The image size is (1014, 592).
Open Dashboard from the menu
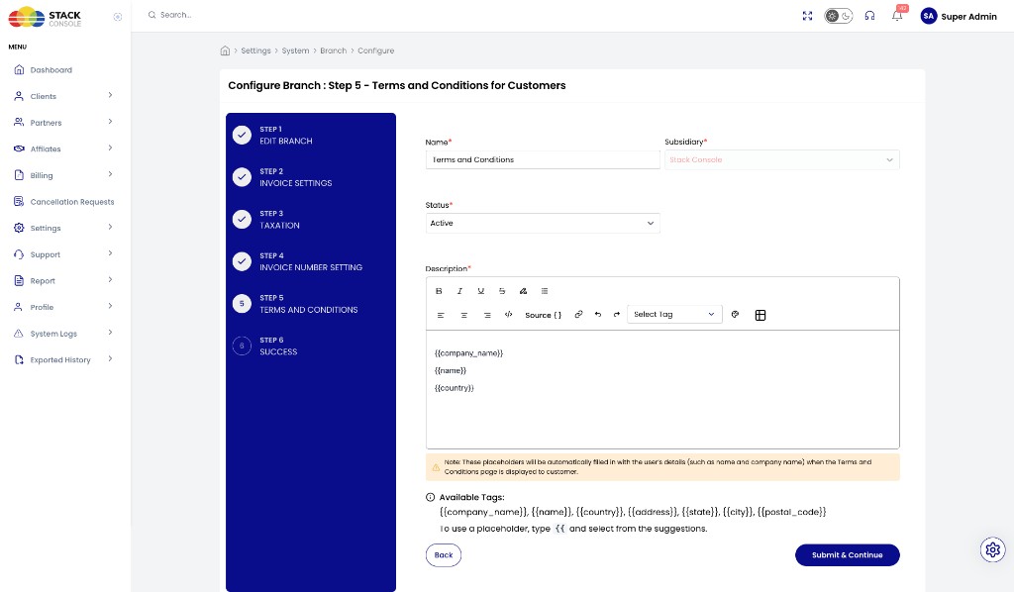[x=51, y=70]
